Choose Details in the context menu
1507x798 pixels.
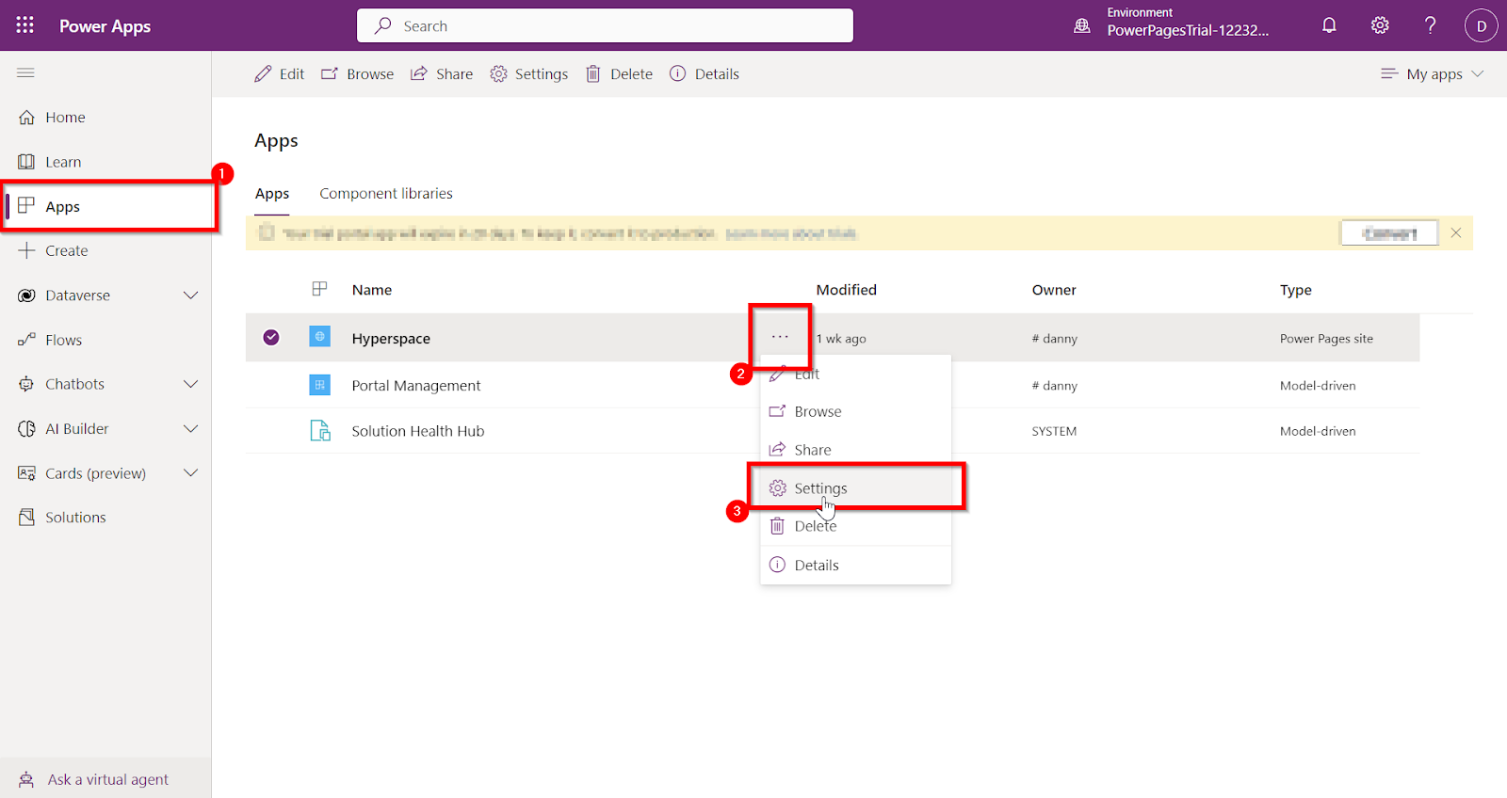pos(855,565)
